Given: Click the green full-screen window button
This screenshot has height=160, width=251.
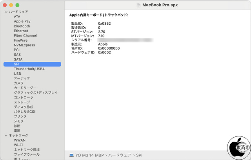Looking at the screenshot, I should coord(17,5).
